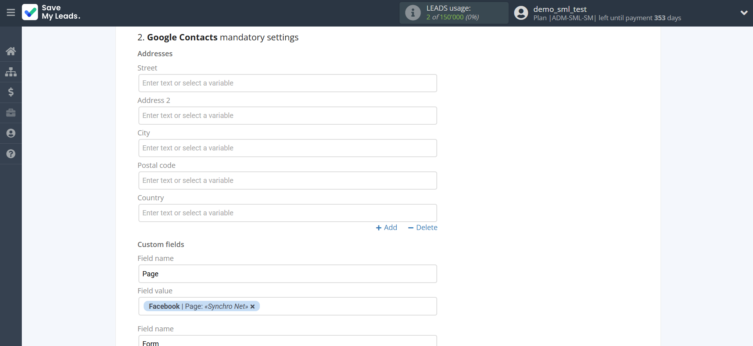Click into the Postal code field
Image resolution: width=753 pixels, height=346 pixels.
[288, 181]
